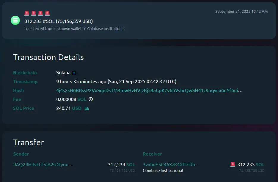Open the SOL Price chart icon
Viewport: 278px width, 182px height.
(x=87, y=108)
